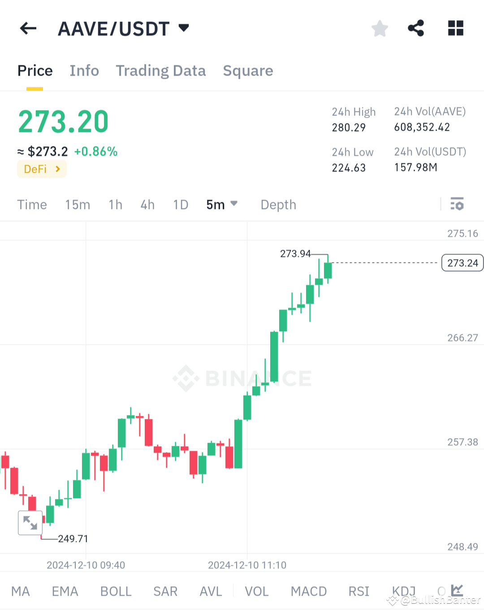Open the Info tab
Viewport: 484px width, 610px height.
tap(84, 71)
